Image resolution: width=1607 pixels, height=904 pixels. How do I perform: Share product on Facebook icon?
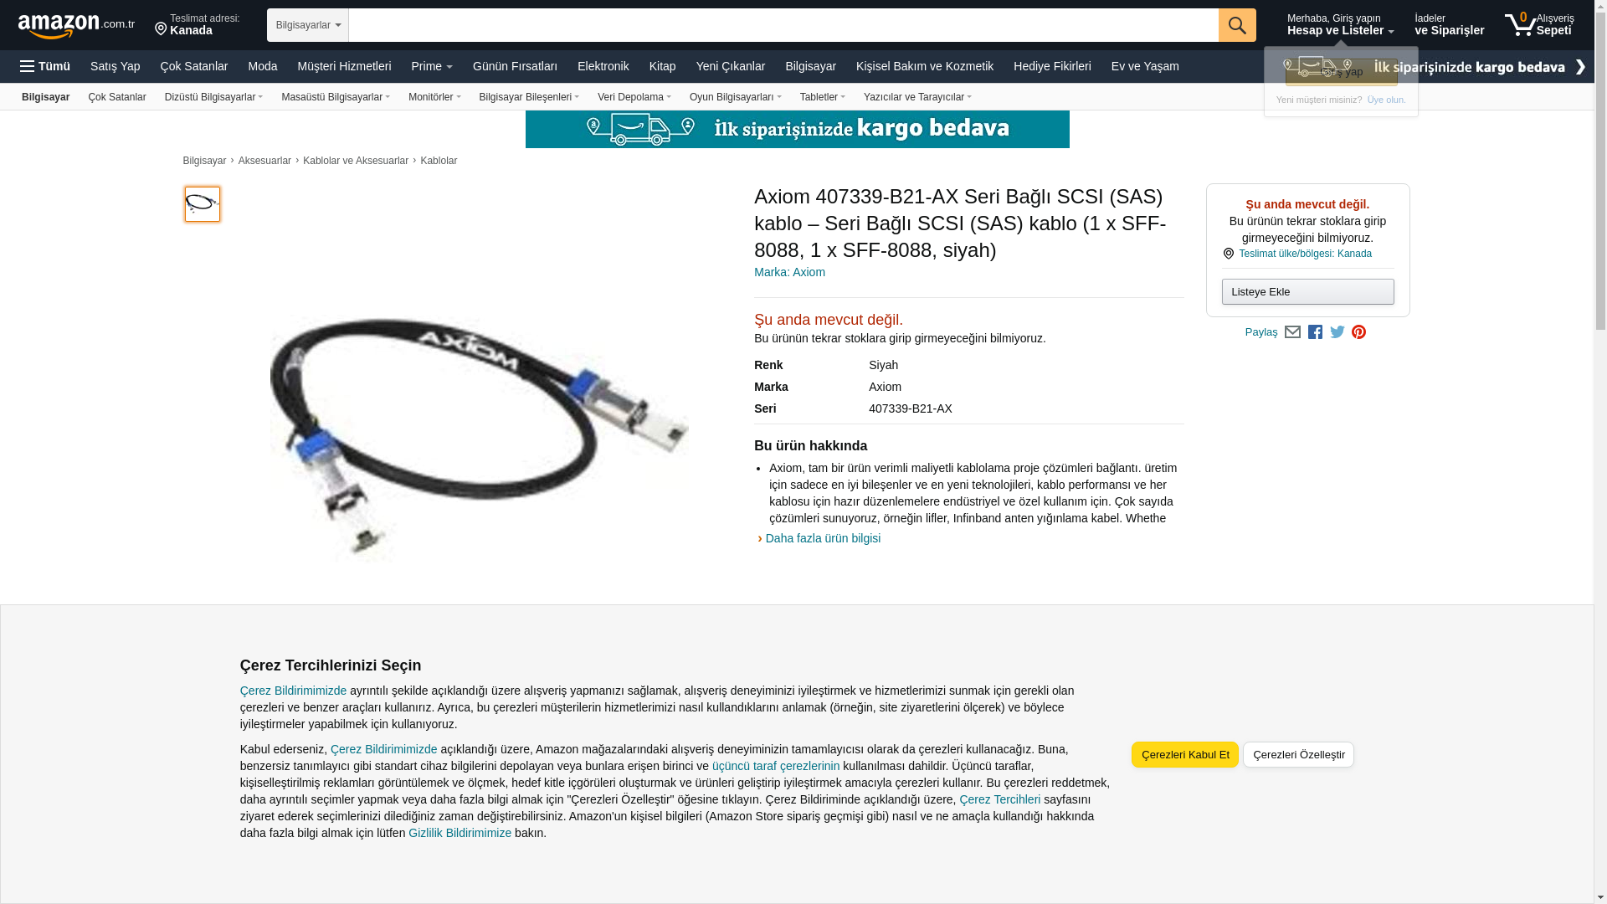[x=1315, y=332]
